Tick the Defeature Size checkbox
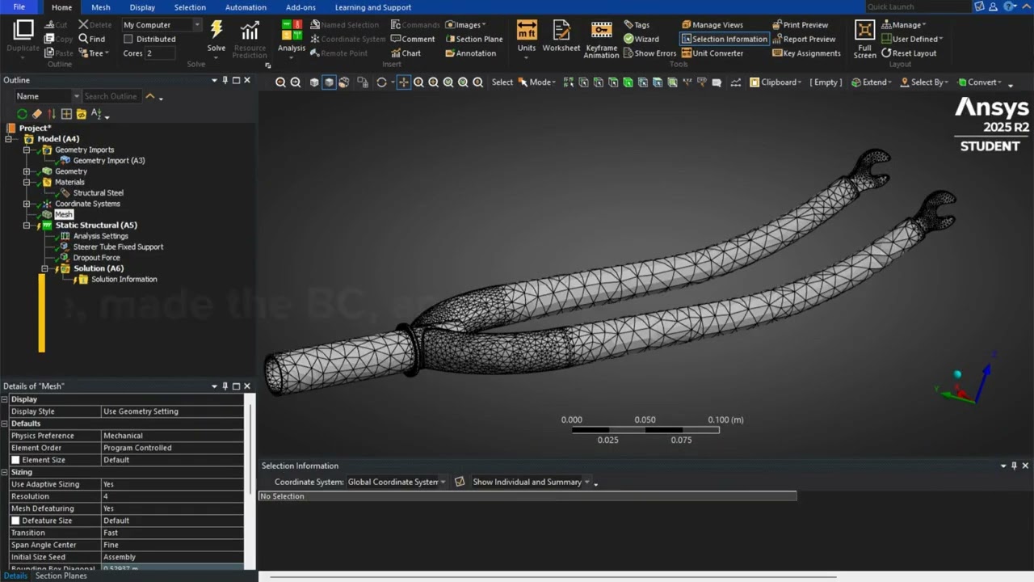This screenshot has width=1034, height=582. (15, 521)
